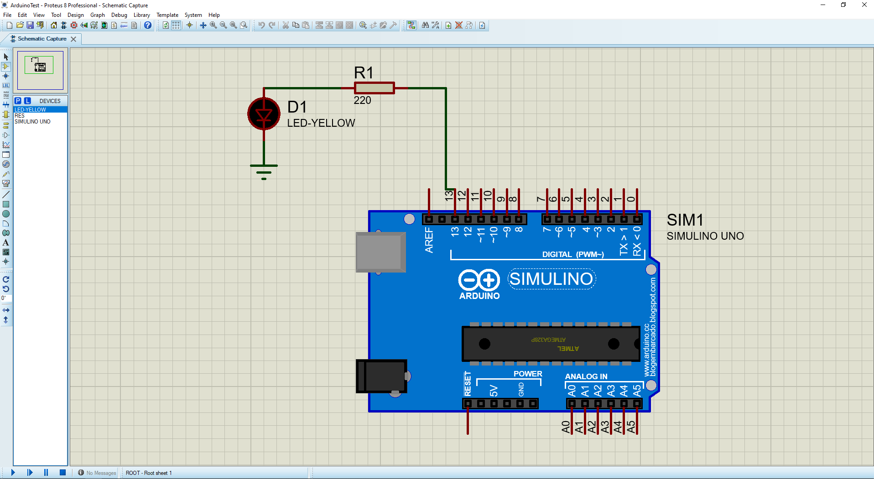
Task: Open the Graph menu
Action: [98, 15]
